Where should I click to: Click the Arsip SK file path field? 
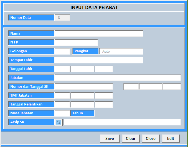(122, 122)
